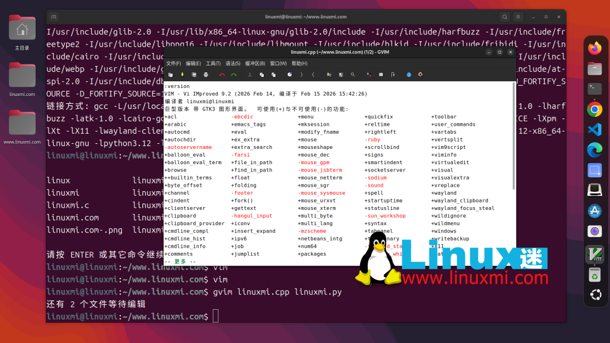Open the 缓冲区(B) buffer menu
The image size is (610, 343).
coord(254,63)
